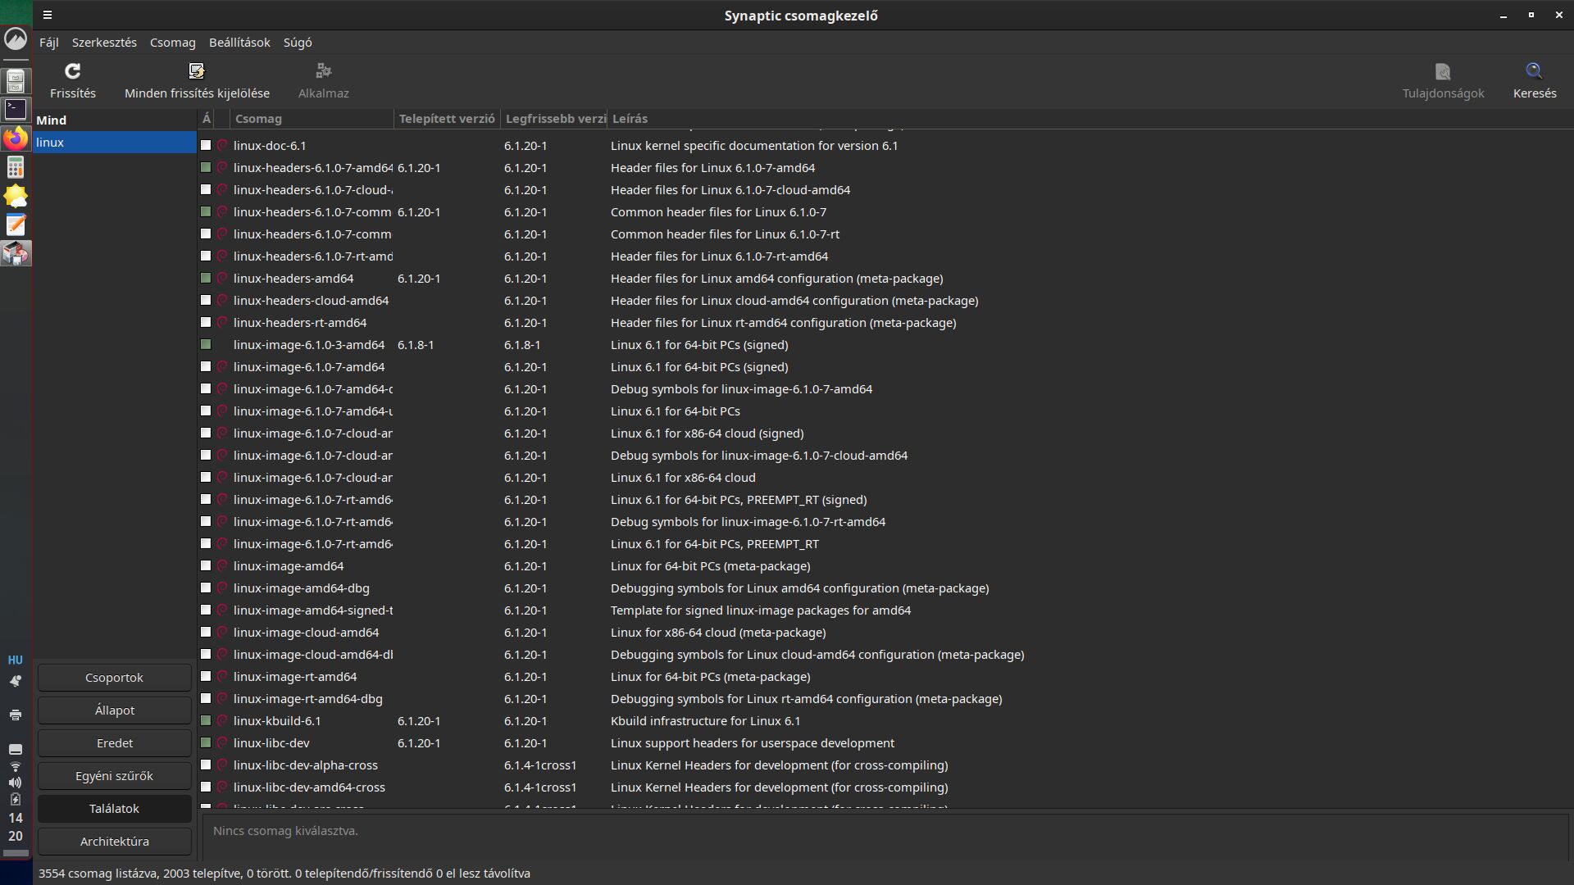
Task: Mark checkbox for linux-libc-dev-amd64-cross
Action: 206,787
